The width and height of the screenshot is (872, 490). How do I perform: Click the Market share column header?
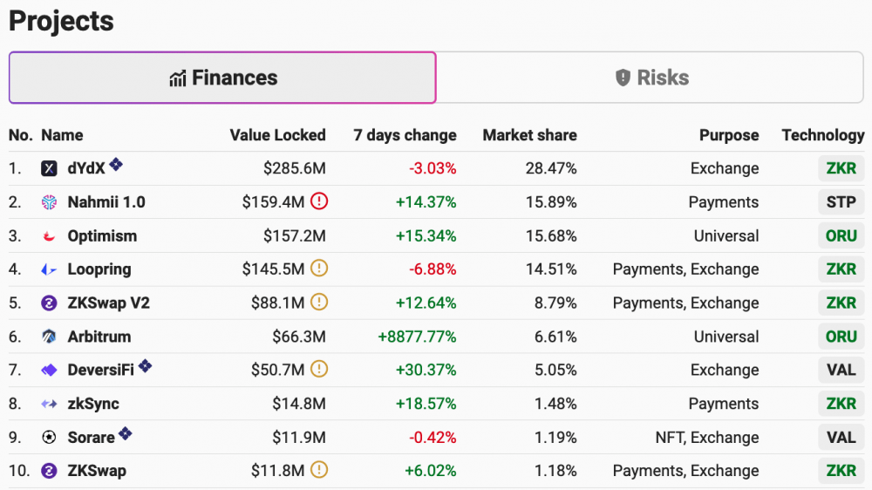[x=529, y=135]
